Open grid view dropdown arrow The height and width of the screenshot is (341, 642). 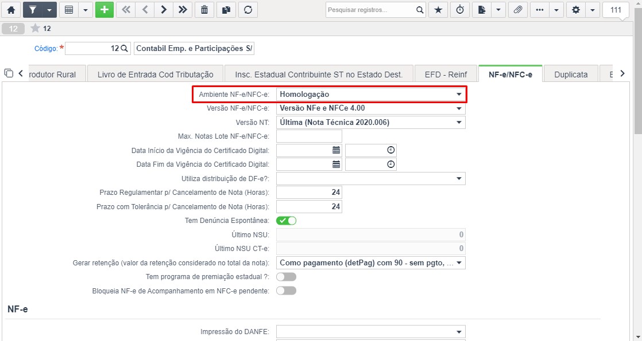tap(85, 10)
